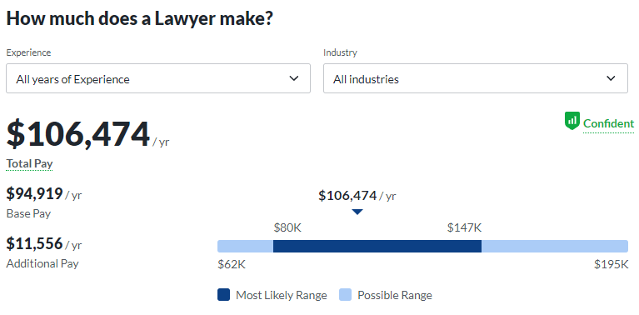Click the dark blue Most Likely Range bar
The width and height of the screenshot is (639, 315).
pos(377,246)
